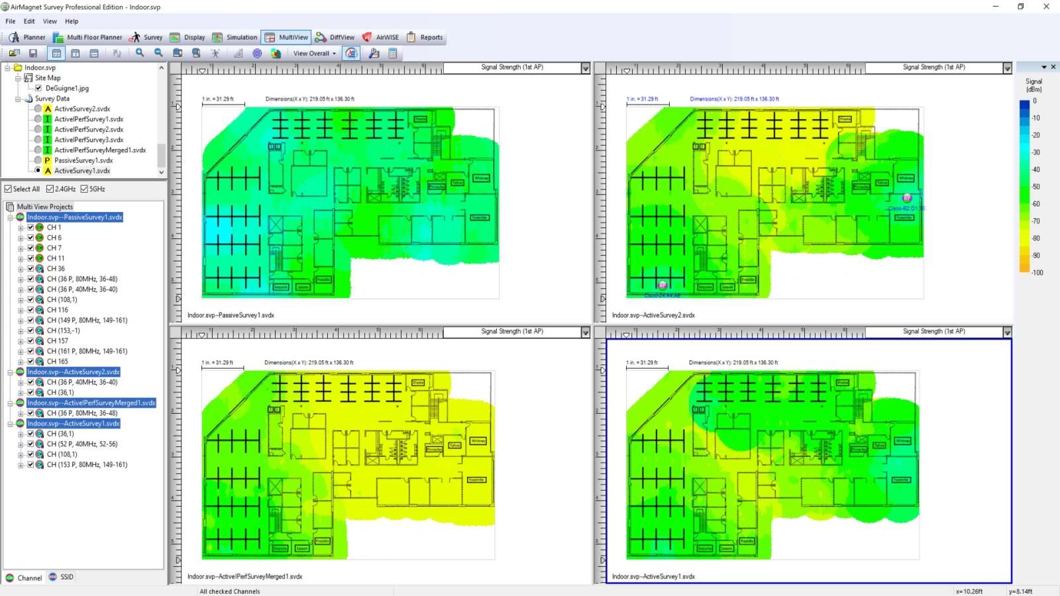Viewport: 1060px width, 596px height.
Task: Select CH (153 P, 80MHz, 149-161)
Action: [87, 465]
